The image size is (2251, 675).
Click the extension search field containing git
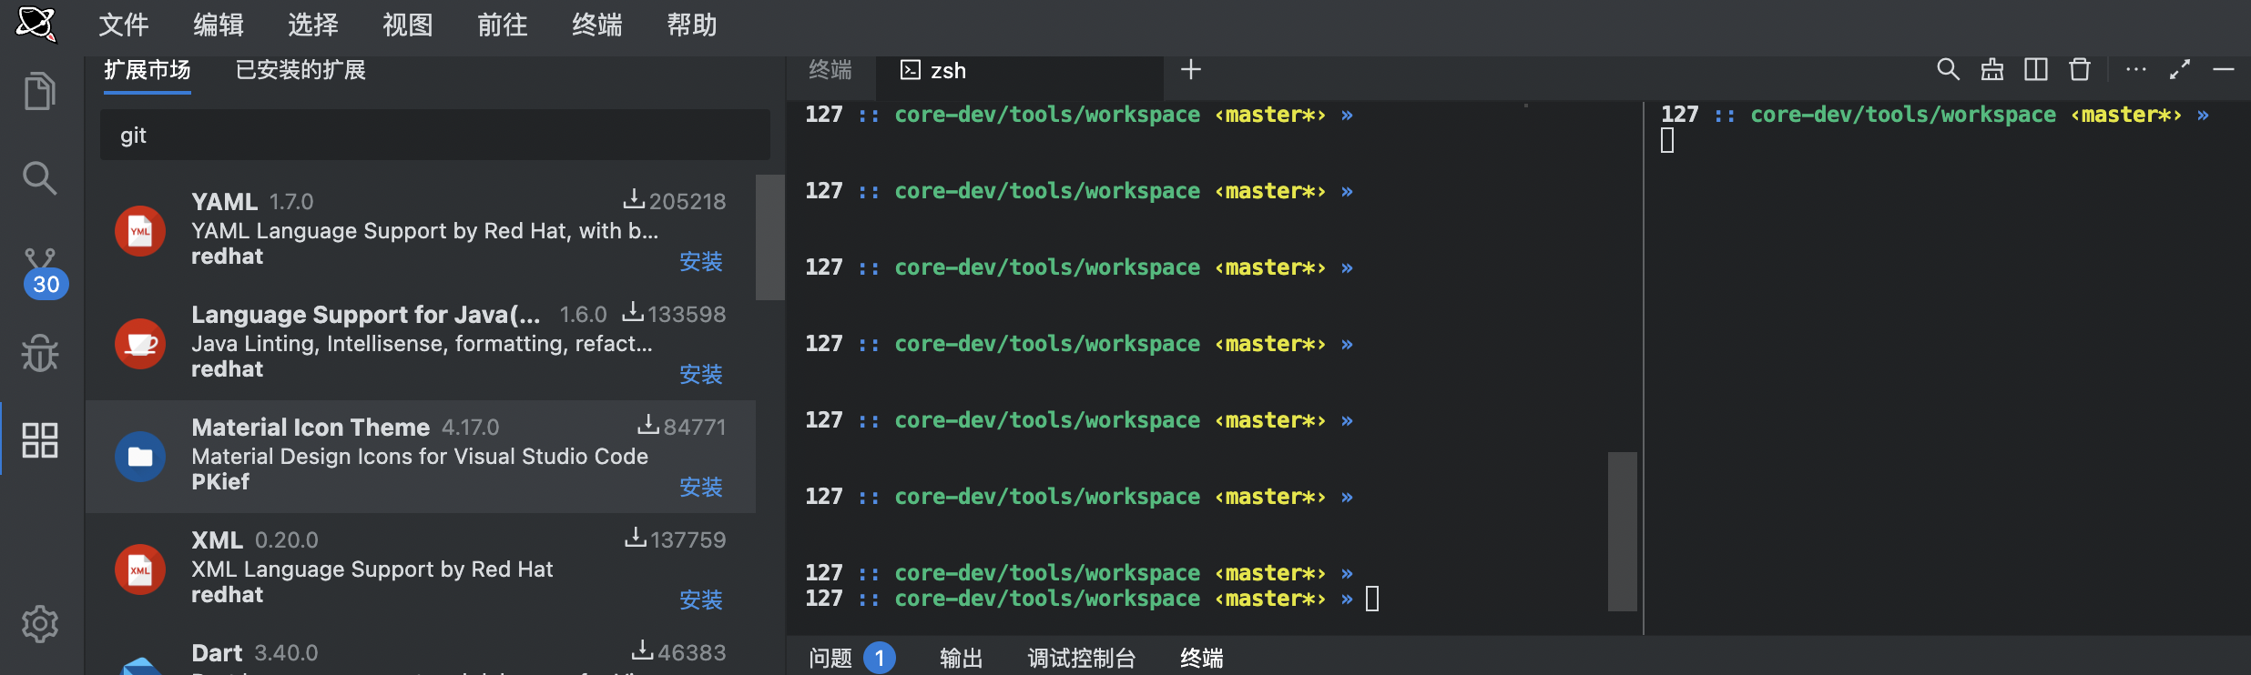(x=435, y=136)
